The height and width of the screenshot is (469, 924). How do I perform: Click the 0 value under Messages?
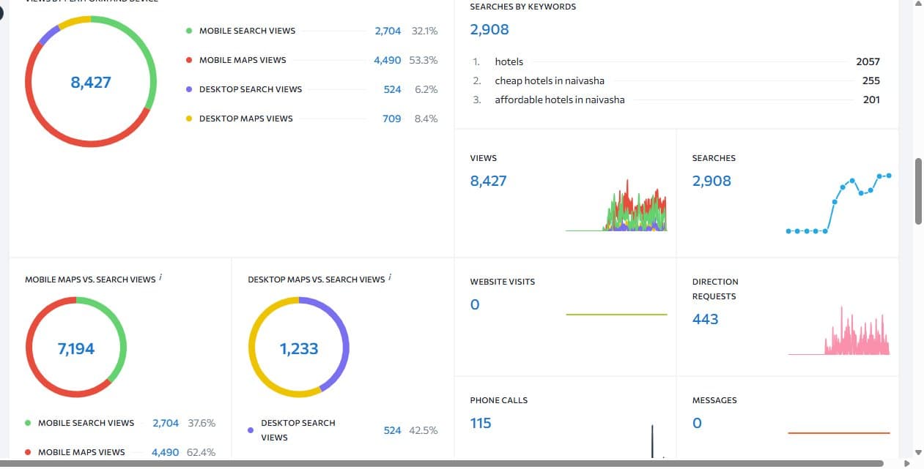point(697,423)
